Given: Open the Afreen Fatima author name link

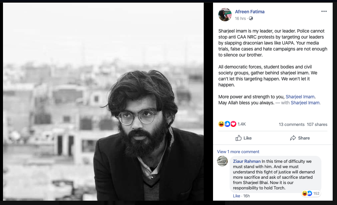Looking at the screenshot, I should coord(249,12).
